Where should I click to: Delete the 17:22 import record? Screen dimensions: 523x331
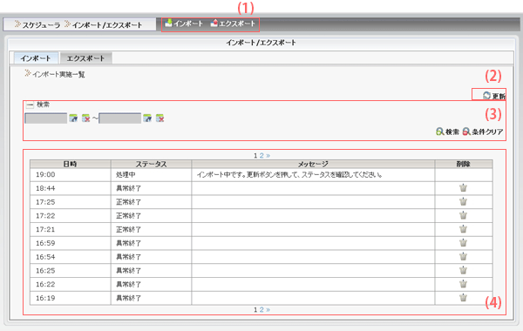point(464,215)
